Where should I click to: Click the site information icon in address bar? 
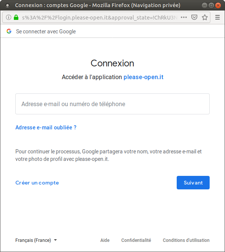pos(9,17)
